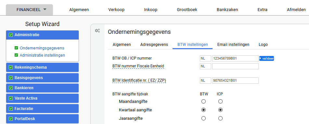Click the 'Kwartaal aangifte' row label
The image size is (309, 124).
tap(135, 110)
